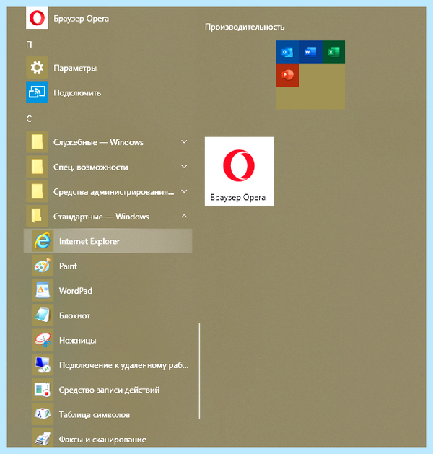
Task: Select the "Таблица символов" label
Action: 95,414
